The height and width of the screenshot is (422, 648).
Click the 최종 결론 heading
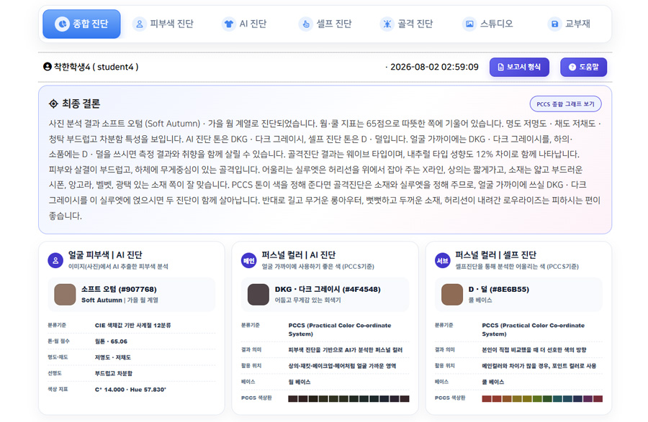pyautogui.click(x=81, y=104)
